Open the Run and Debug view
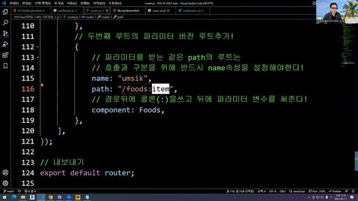The height and width of the screenshot is (201, 358). coord(5,44)
